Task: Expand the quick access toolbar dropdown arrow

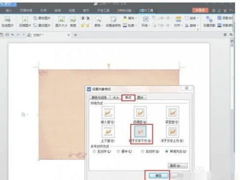Action: [23, 35]
